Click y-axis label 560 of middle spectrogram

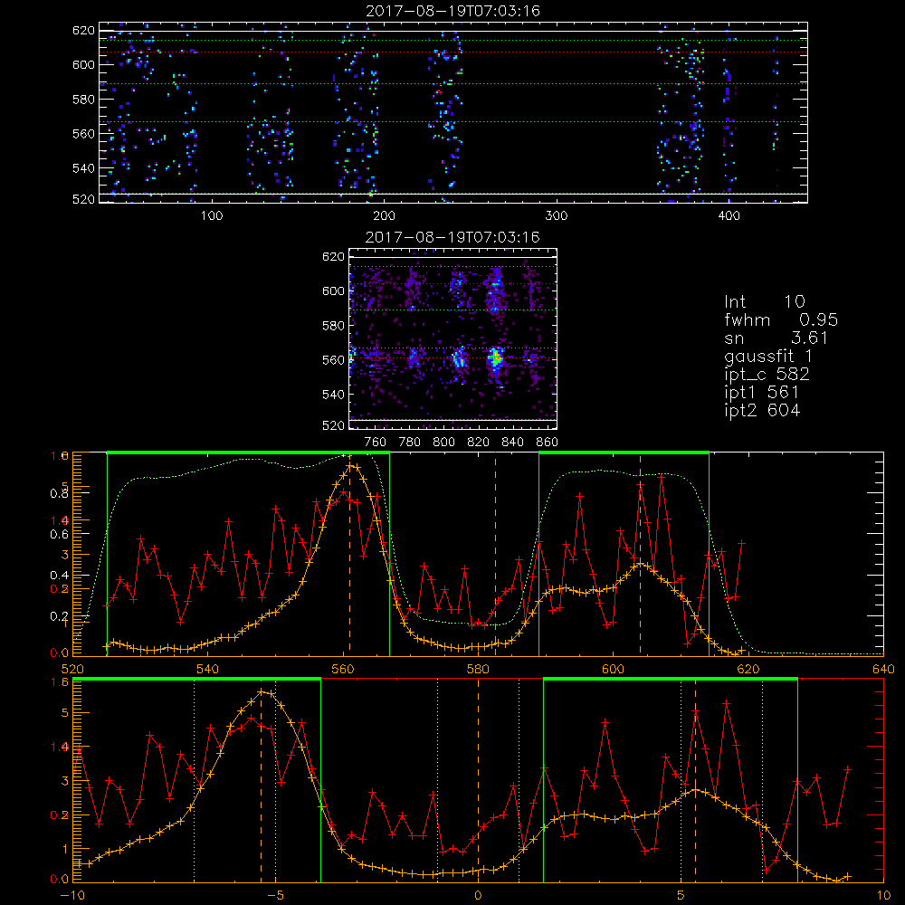[x=333, y=360]
